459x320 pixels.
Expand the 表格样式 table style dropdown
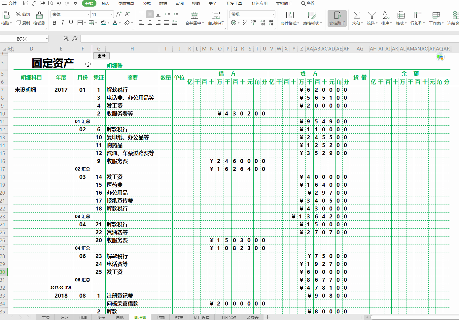[x=321, y=23]
